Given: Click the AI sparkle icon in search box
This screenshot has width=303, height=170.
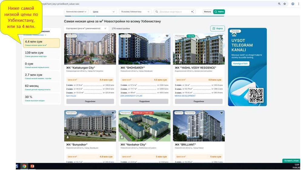Looking at the screenshot, I should coord(192,12).
